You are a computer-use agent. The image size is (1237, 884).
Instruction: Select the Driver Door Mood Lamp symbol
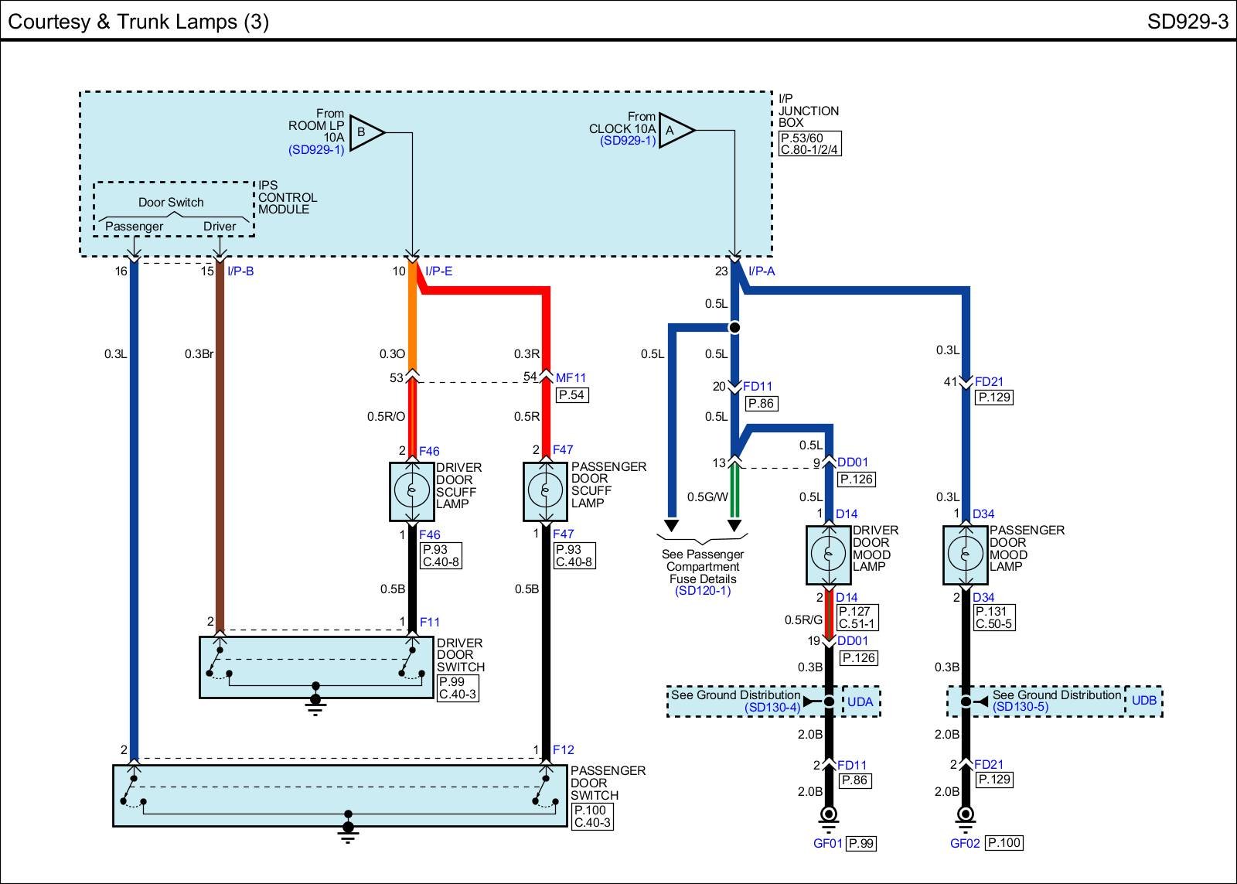[x=829, y=555]
